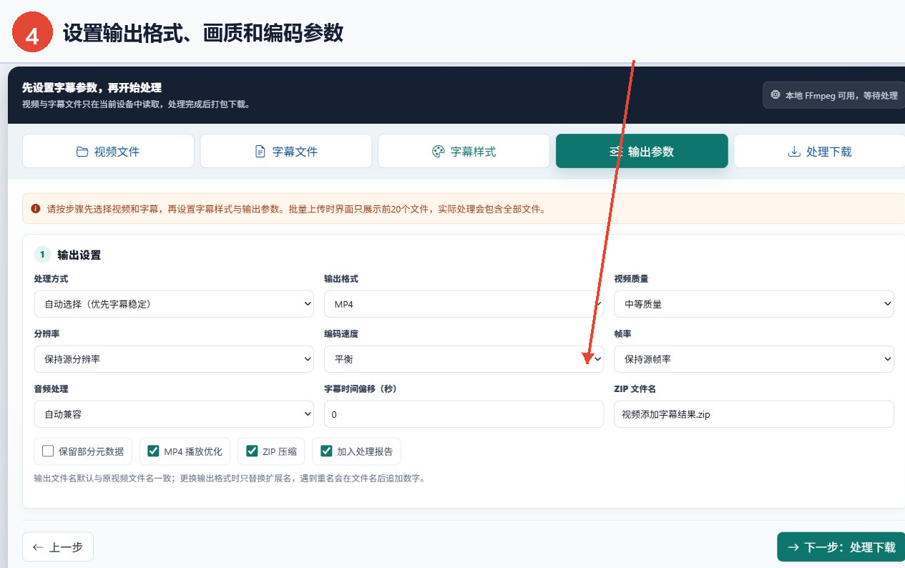Viewport: 905px width, 568px height.
Task: Click the 字幕时间偏移 input field
Action: click(x=464, y=414)
